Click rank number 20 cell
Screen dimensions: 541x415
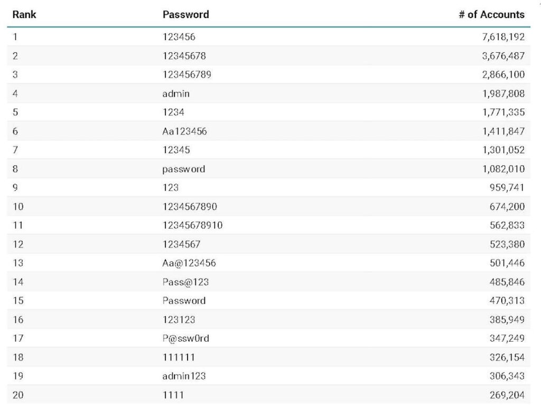18,394
